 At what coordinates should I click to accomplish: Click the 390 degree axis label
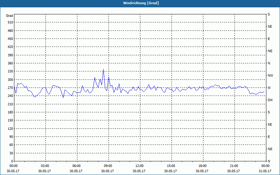pos(10,55)
